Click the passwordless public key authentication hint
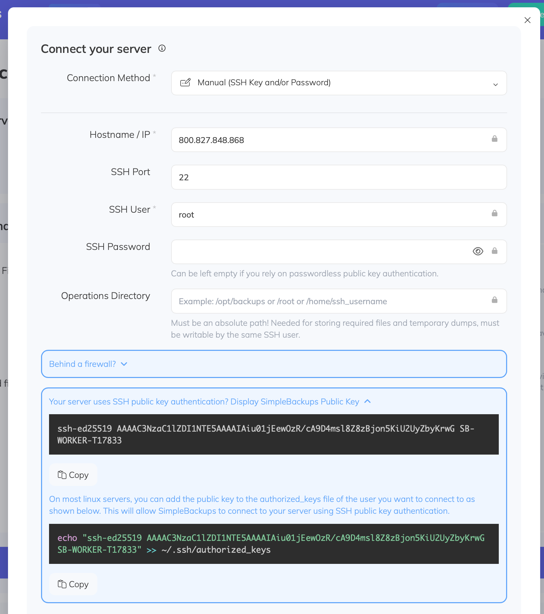Viewport: 544px width, 614px height. [x=305, y=274]
